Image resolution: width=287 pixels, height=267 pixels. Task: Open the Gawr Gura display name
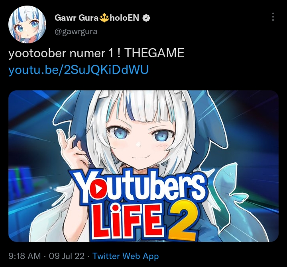[x=77, y=18]
